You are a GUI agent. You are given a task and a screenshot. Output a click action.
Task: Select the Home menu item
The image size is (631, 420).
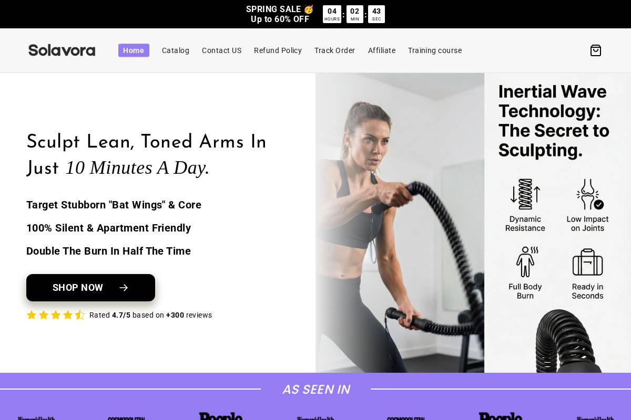pyautogui.click(x=134, y=50)
